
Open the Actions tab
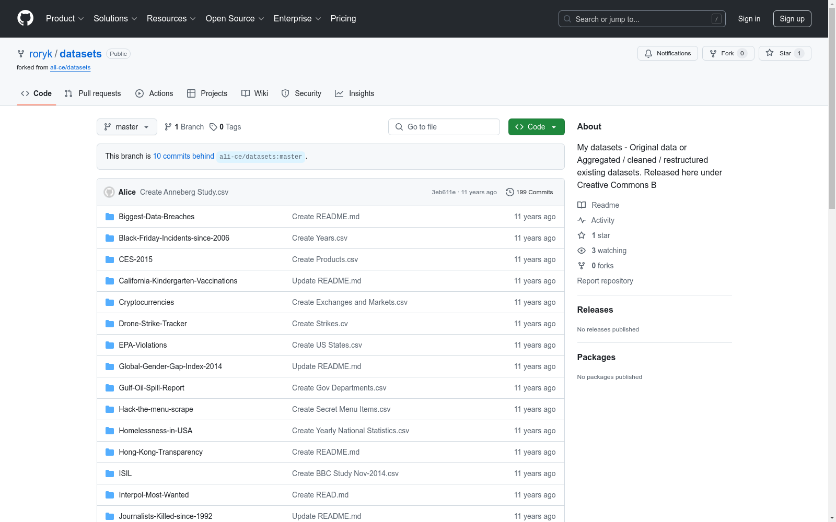click(x=155, y=93)
